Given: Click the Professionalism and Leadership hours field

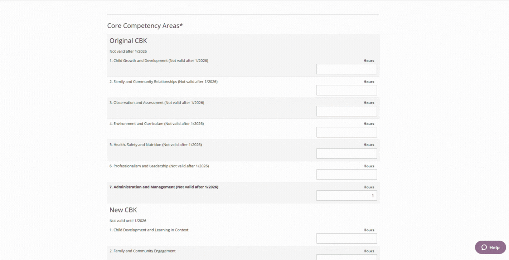Looking at the screenshot, I should [346, 175].
